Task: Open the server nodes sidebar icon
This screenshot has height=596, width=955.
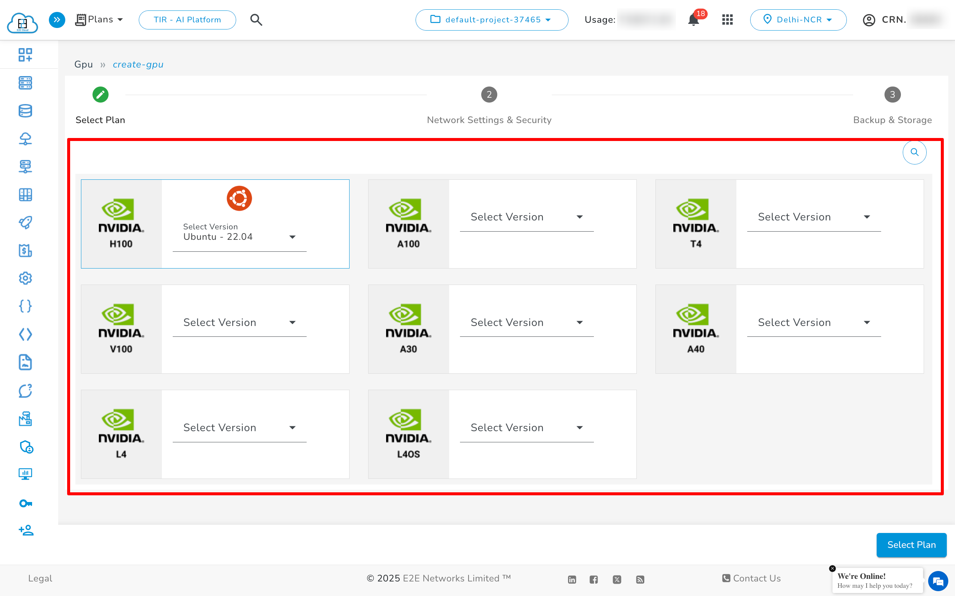Action: (x=25, y=83)
